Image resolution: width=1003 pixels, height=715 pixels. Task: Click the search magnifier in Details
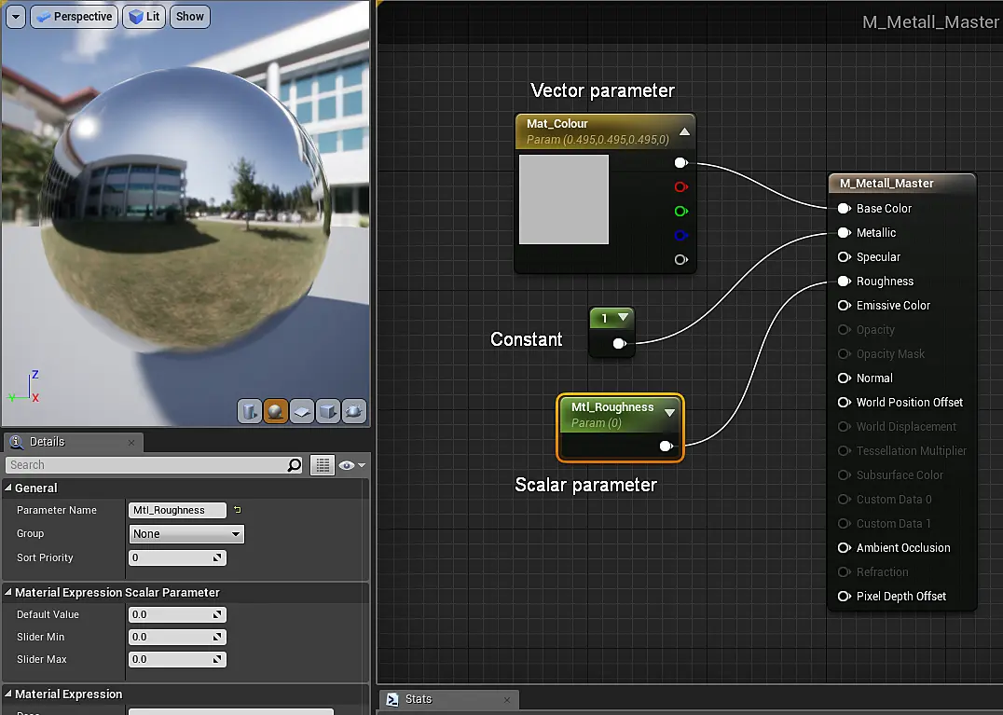pyautogui.click(x=295, y=465)
